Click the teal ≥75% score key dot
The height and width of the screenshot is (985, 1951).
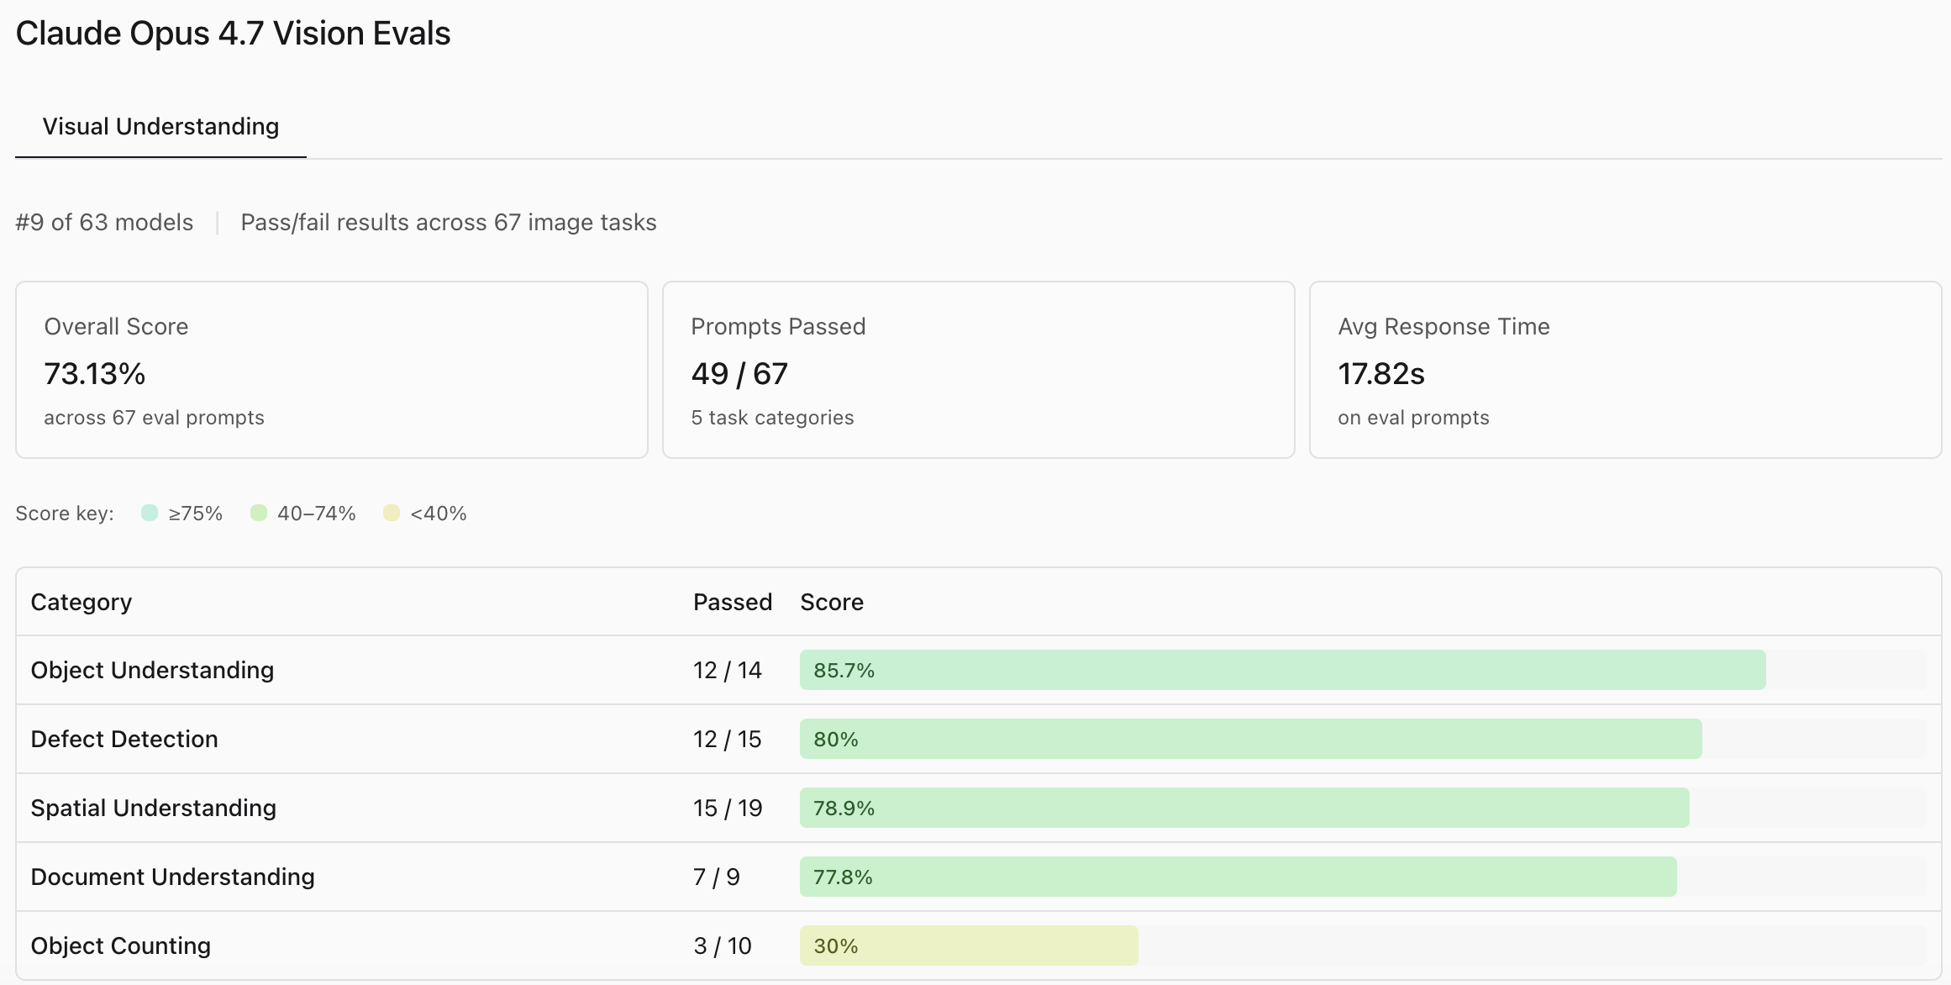tap(150, 513)
